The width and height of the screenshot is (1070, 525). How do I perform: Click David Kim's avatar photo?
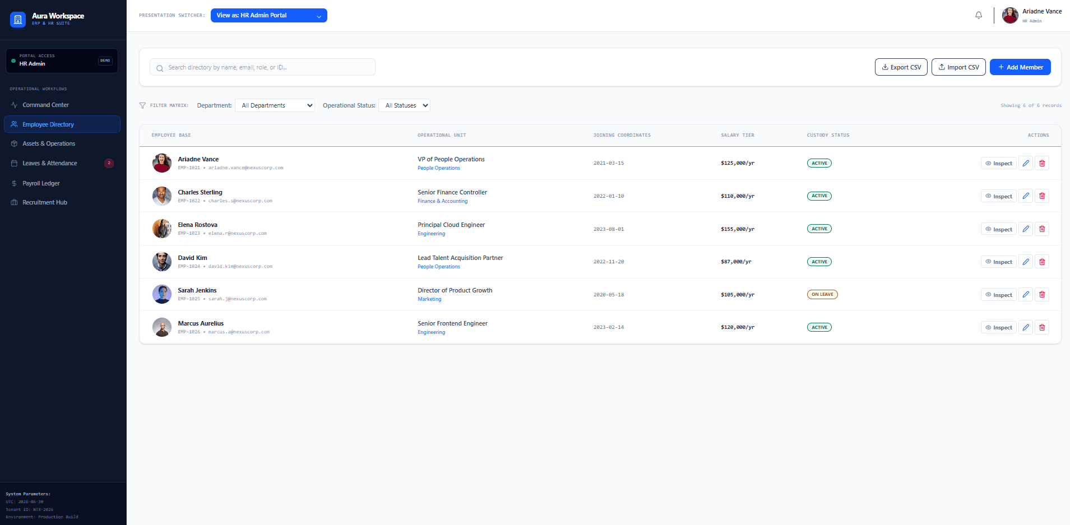tap(162, 262)
